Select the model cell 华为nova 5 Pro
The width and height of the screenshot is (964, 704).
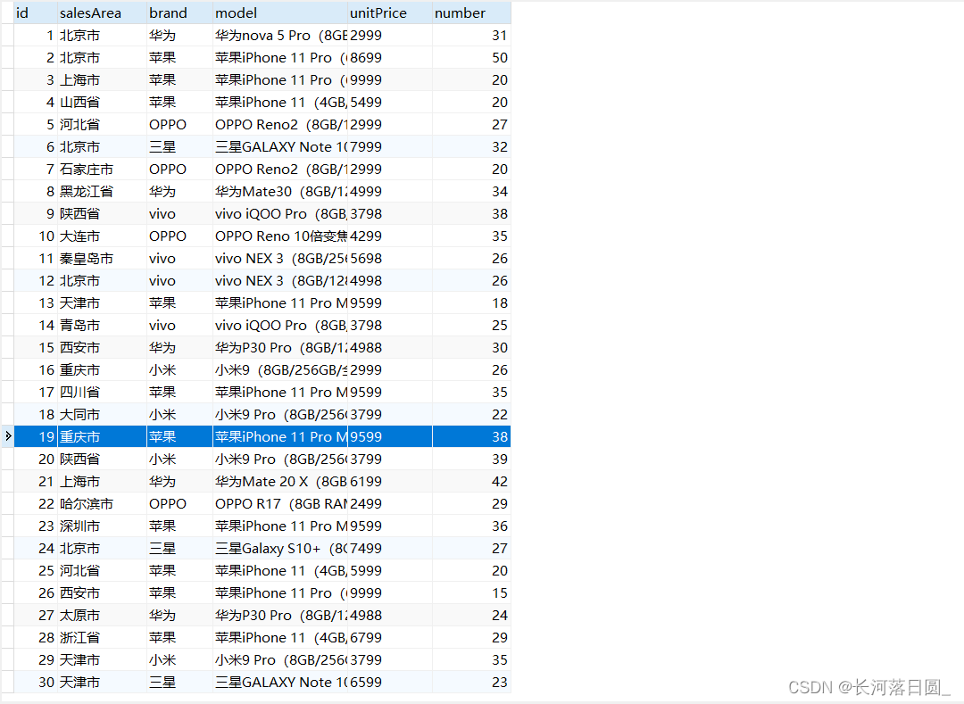pos(279,36)
